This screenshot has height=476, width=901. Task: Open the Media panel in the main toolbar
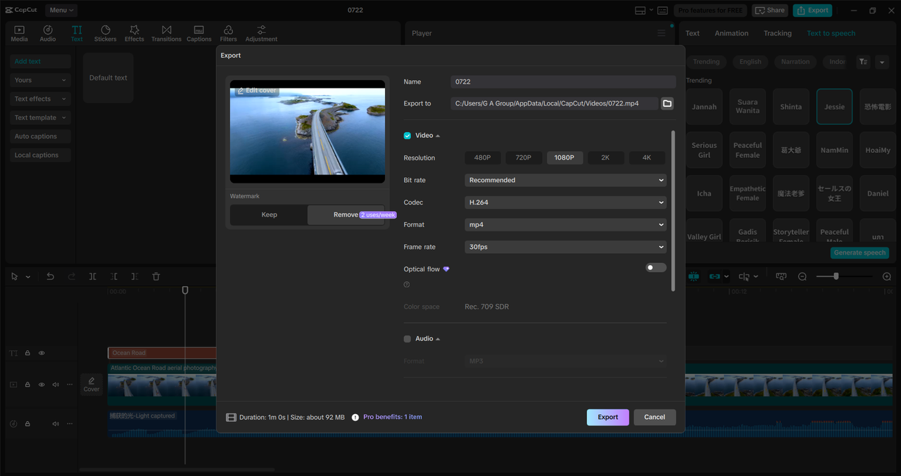[x=19, y=33]
